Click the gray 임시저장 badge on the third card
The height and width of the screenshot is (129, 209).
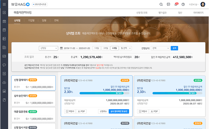tap(125, 123)
